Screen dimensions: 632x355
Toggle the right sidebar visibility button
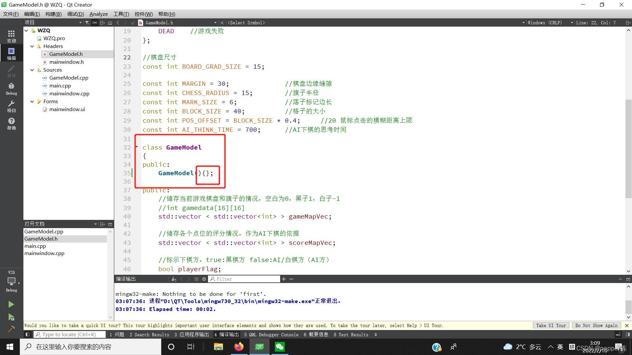pos(628,335)
